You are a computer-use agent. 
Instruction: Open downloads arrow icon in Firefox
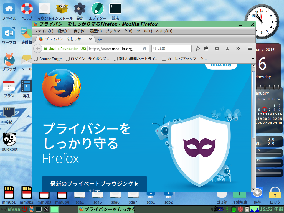pyautogui.click(x=227, y=49)
